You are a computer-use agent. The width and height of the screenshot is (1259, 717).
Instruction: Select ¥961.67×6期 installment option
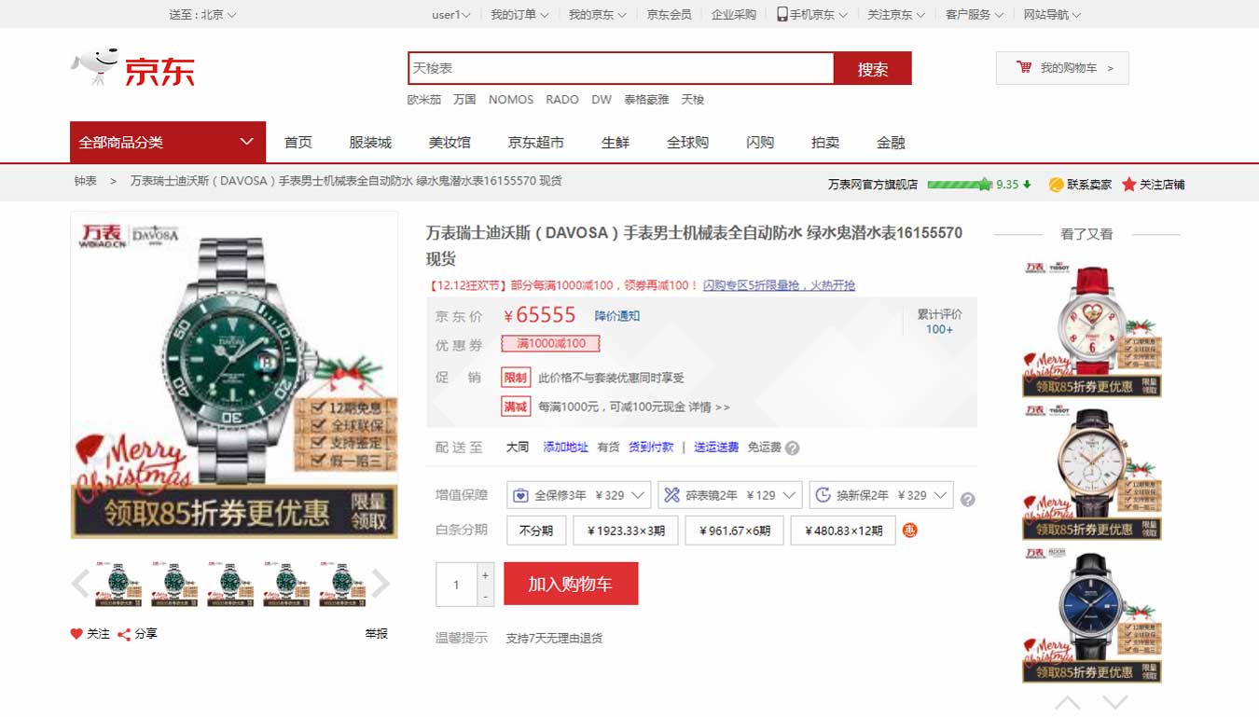click(x=734, y=531)
